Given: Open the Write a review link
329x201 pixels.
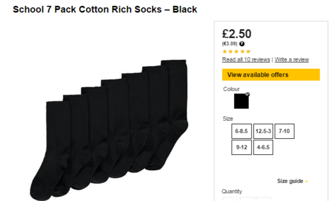Looking at the screenshot, I should click(292, 60).
